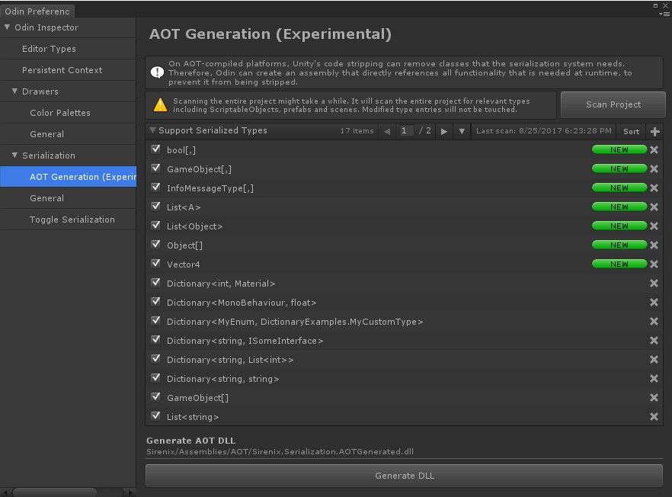Screen dimensions: 672x497
Task: Open the window context menu icon
Action: pyautogui.click(x=664, y=14)
